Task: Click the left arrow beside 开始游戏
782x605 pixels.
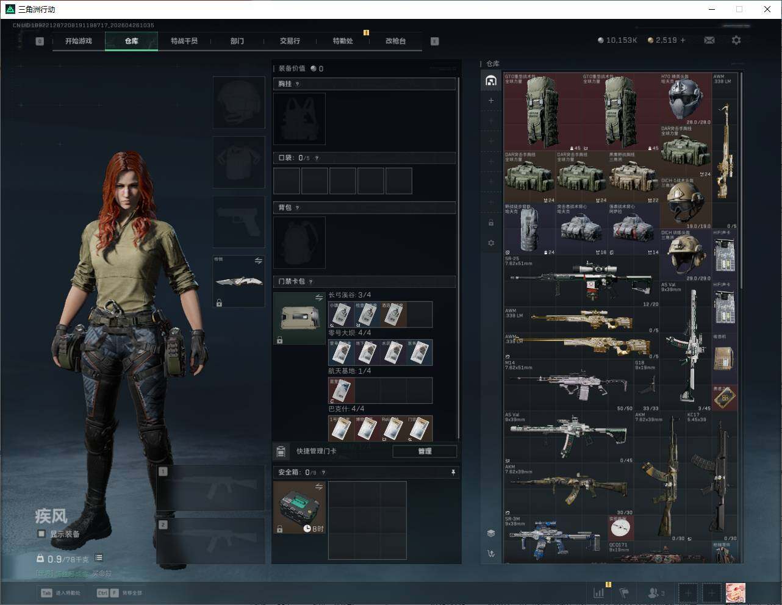Action: (x=40, y=41)
